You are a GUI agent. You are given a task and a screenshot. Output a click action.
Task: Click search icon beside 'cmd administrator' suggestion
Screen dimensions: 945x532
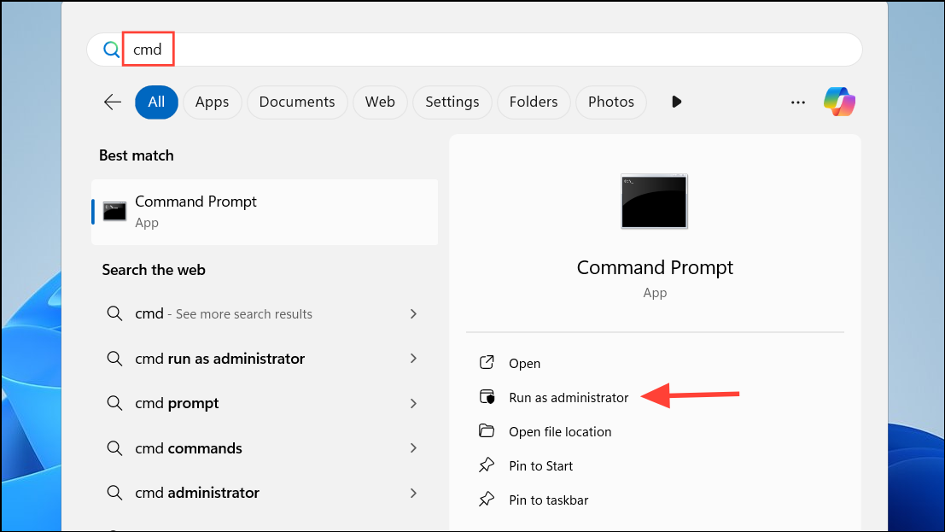(114, 493)
